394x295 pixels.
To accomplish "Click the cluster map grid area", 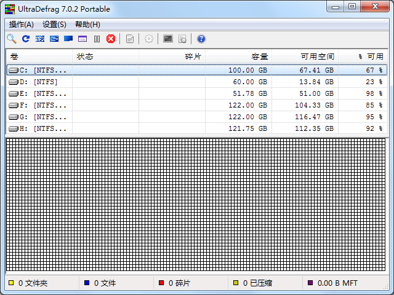I will coord(196,205).
